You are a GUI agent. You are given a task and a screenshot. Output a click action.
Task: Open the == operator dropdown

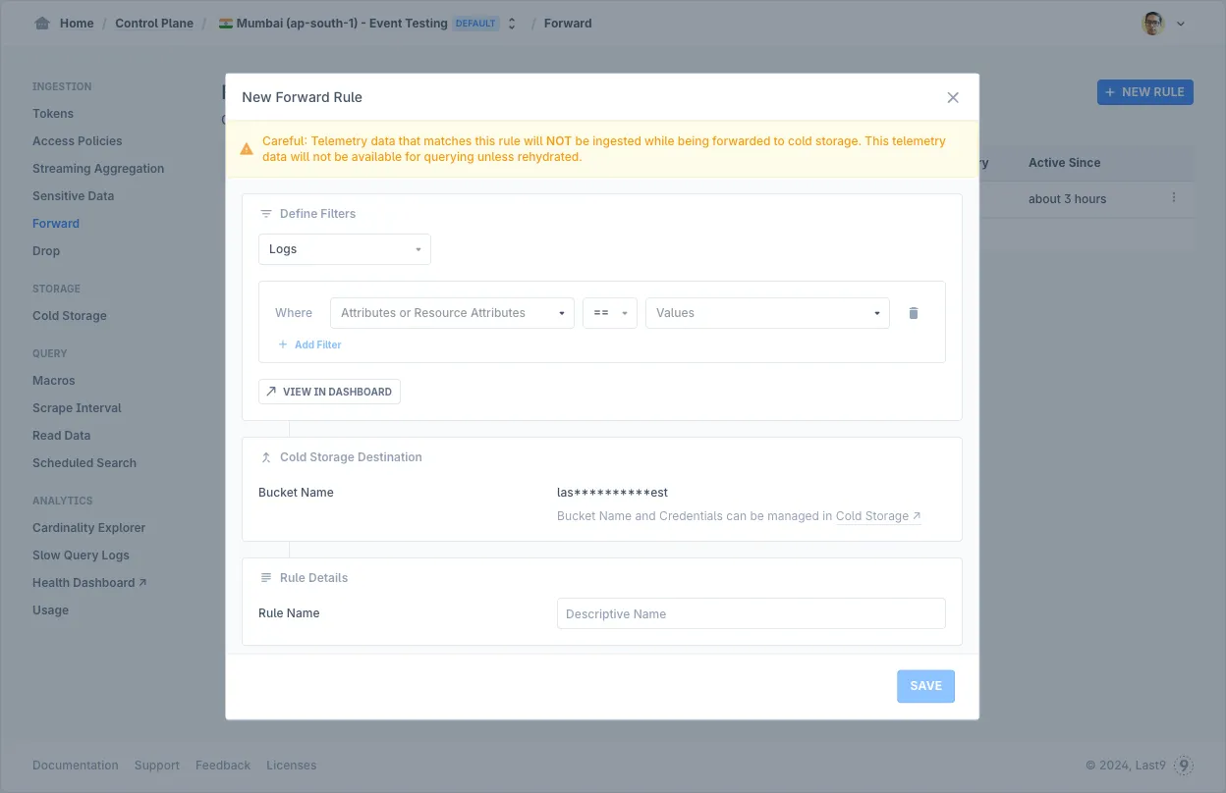(609, 313)
